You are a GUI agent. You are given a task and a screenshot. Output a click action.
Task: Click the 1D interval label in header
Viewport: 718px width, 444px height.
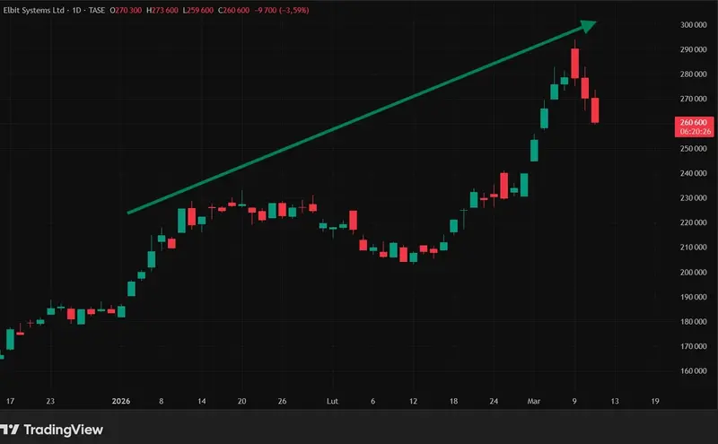76,10
